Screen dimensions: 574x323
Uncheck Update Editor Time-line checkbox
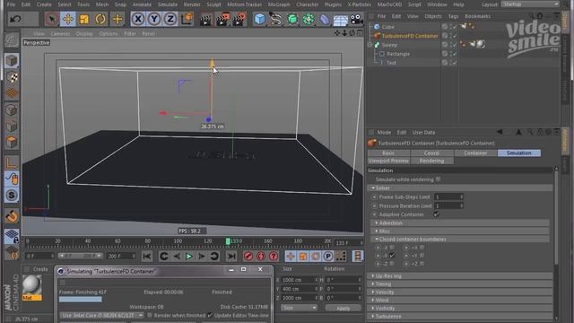[x=210, y=315]
